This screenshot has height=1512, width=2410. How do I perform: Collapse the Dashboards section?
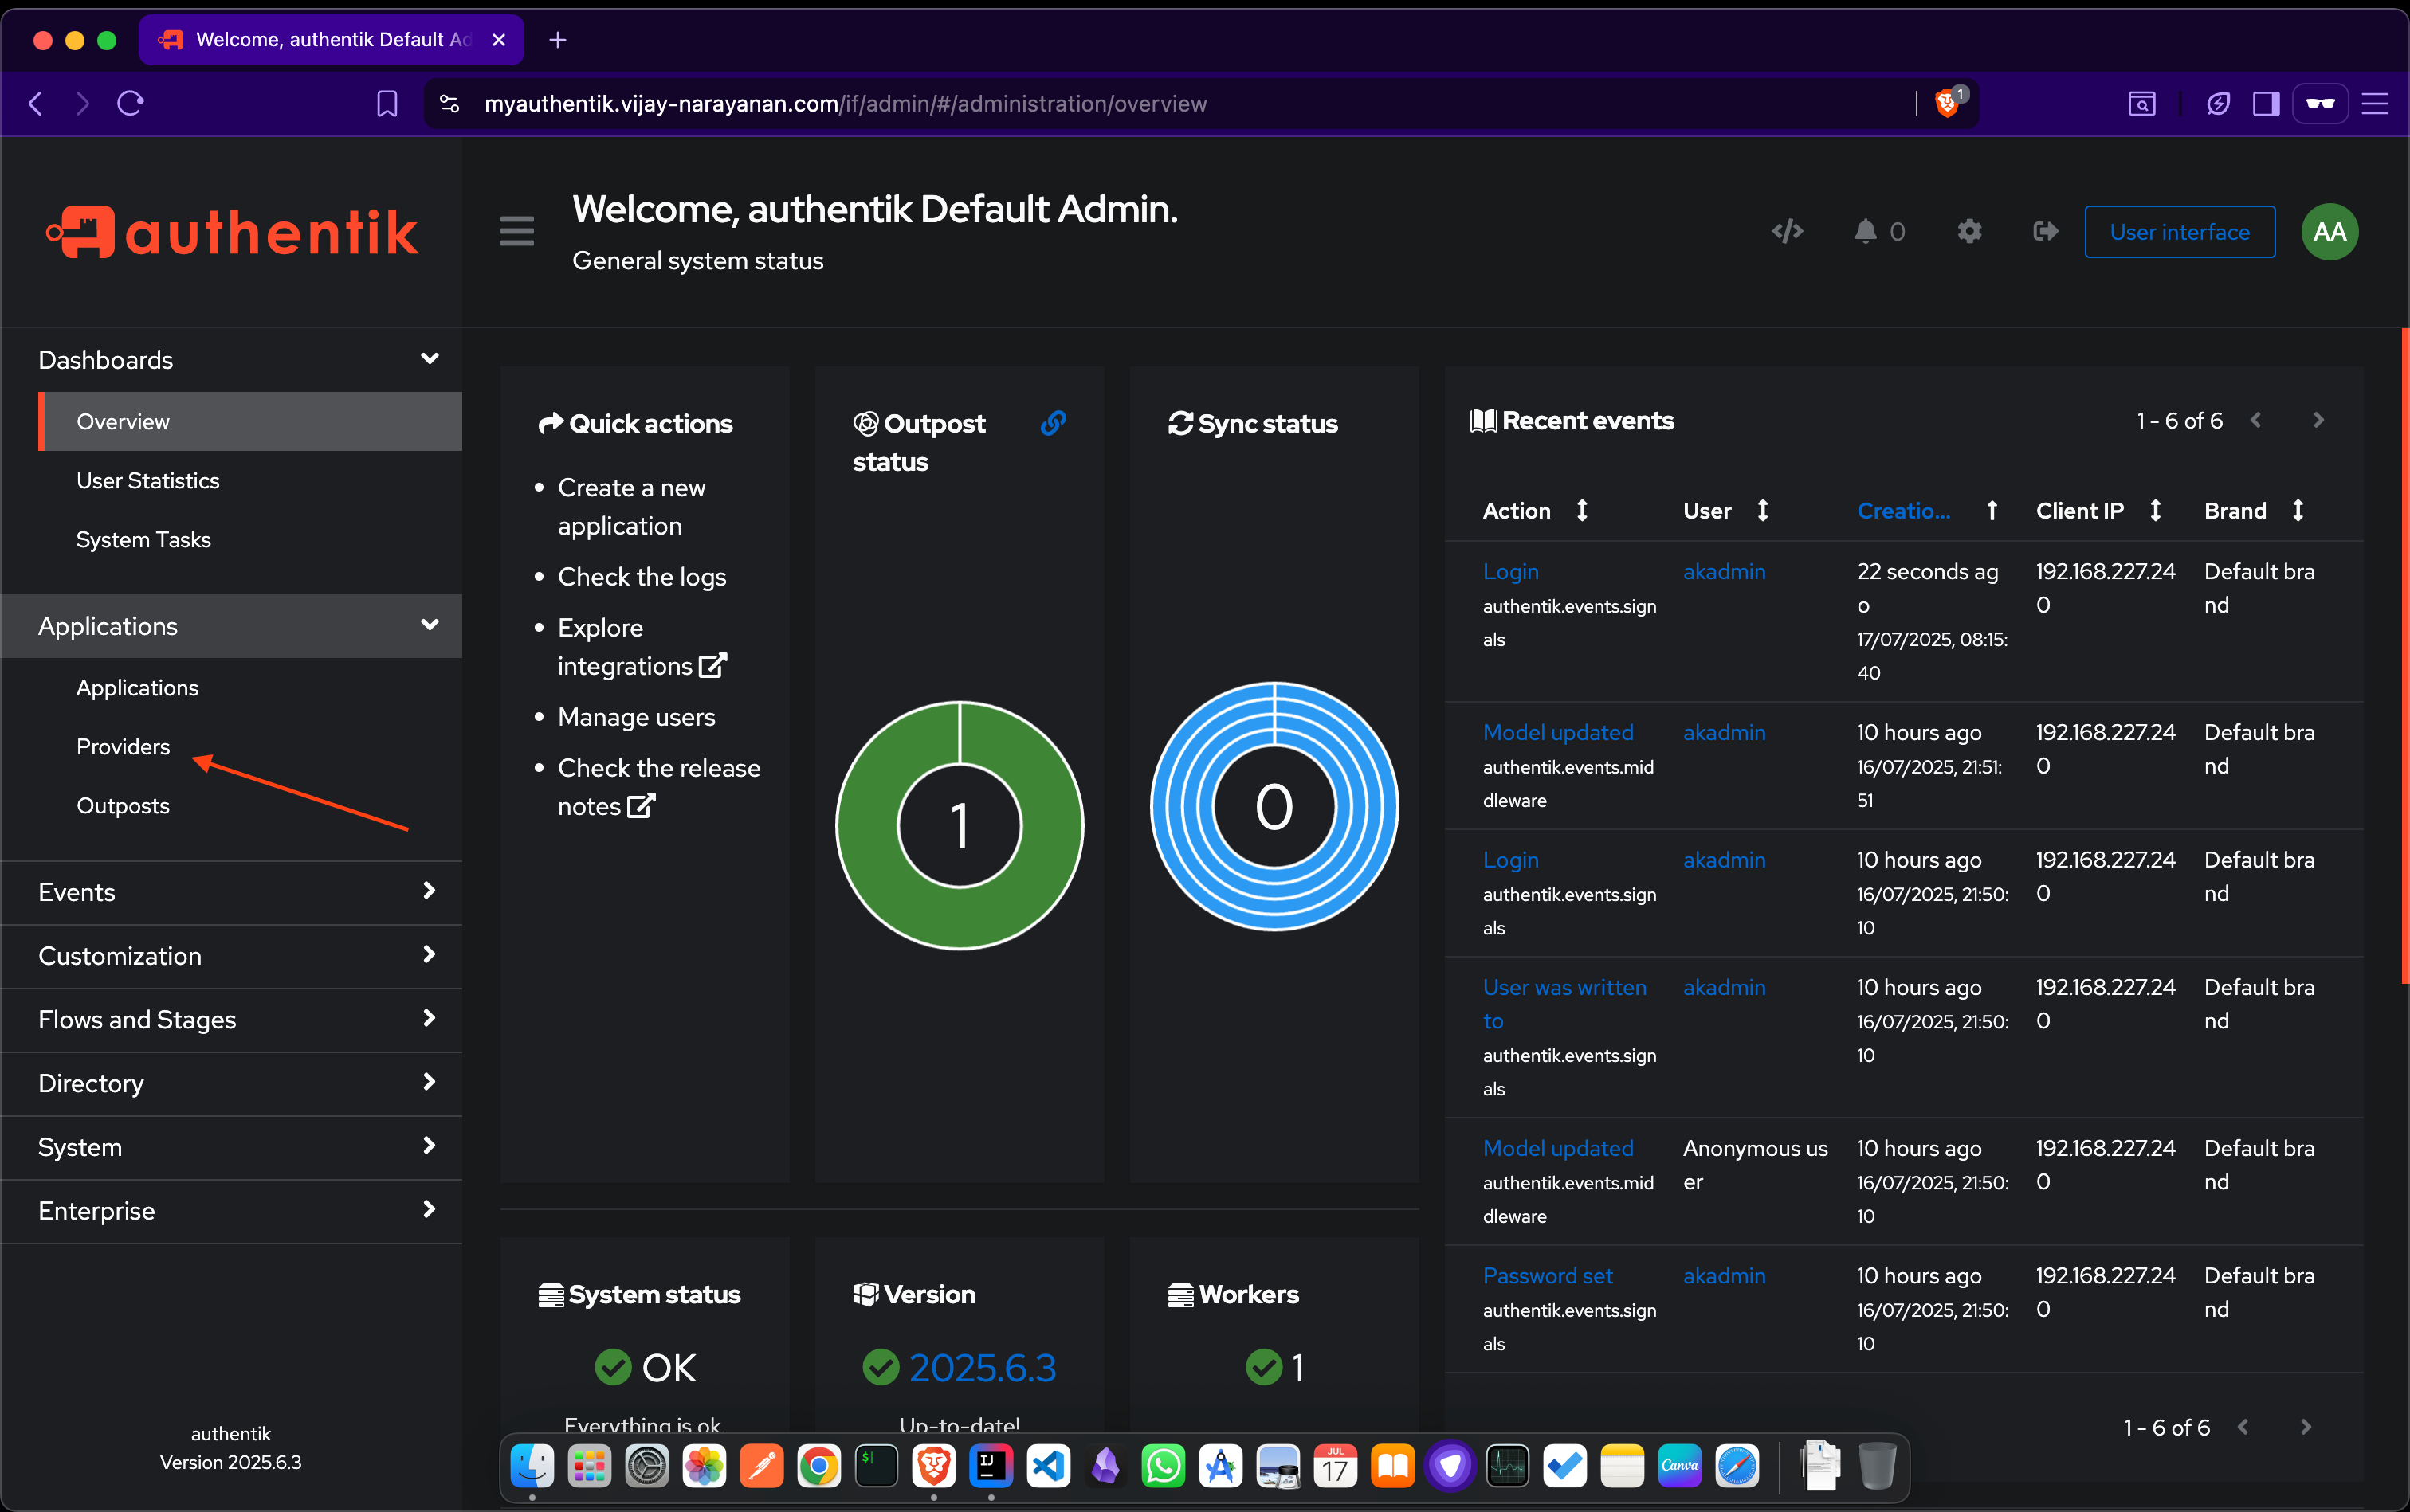point(231,360)
